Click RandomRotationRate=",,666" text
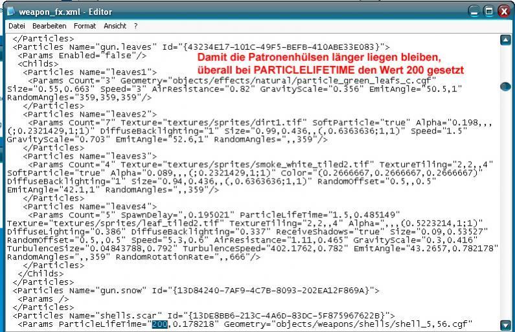This screenshot has height=332, width=515. pos(183,257)
